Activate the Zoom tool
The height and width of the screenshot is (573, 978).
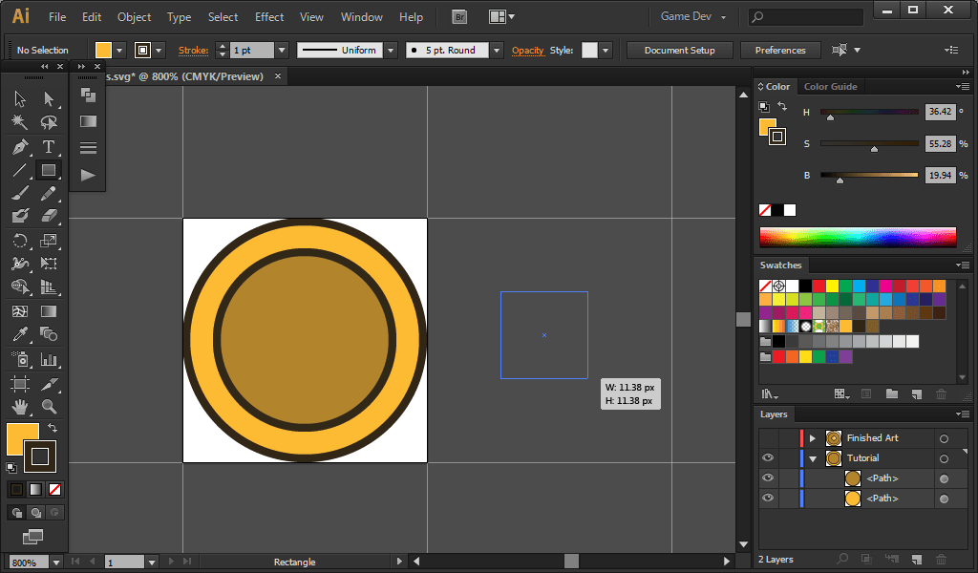coord(48,405)
